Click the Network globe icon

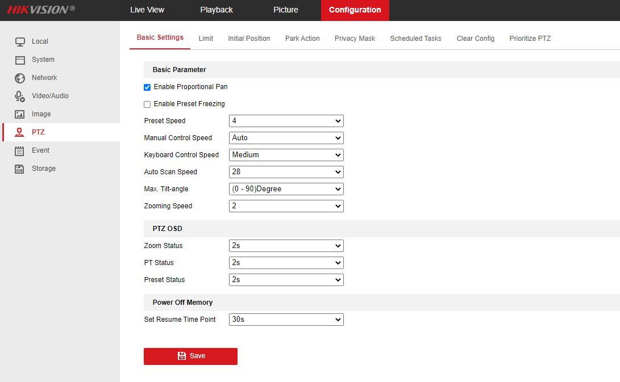[20, 78]
